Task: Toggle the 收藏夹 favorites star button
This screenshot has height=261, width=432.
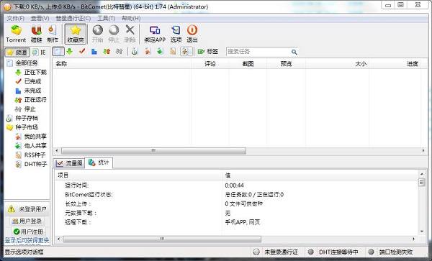Action: point(76,34)
